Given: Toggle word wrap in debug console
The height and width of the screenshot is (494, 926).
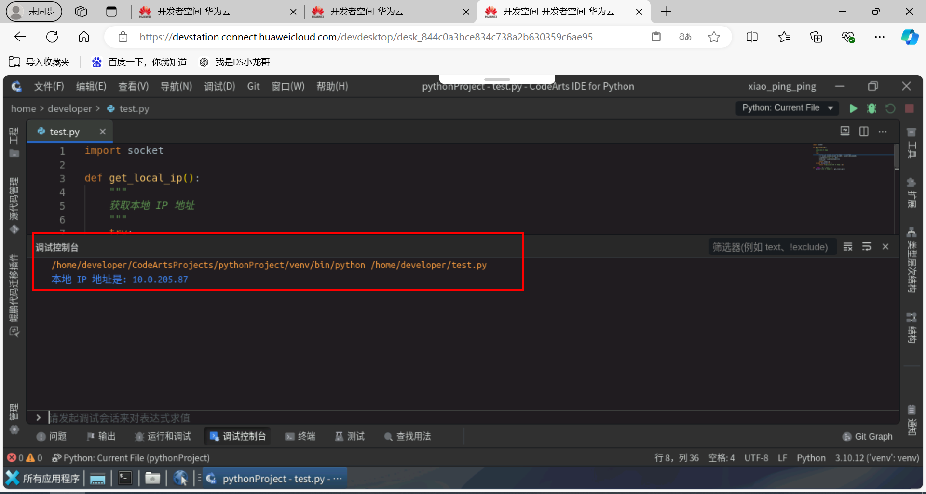Looking at the screenshot, I should pyautogui.click(x=867, y=246).
